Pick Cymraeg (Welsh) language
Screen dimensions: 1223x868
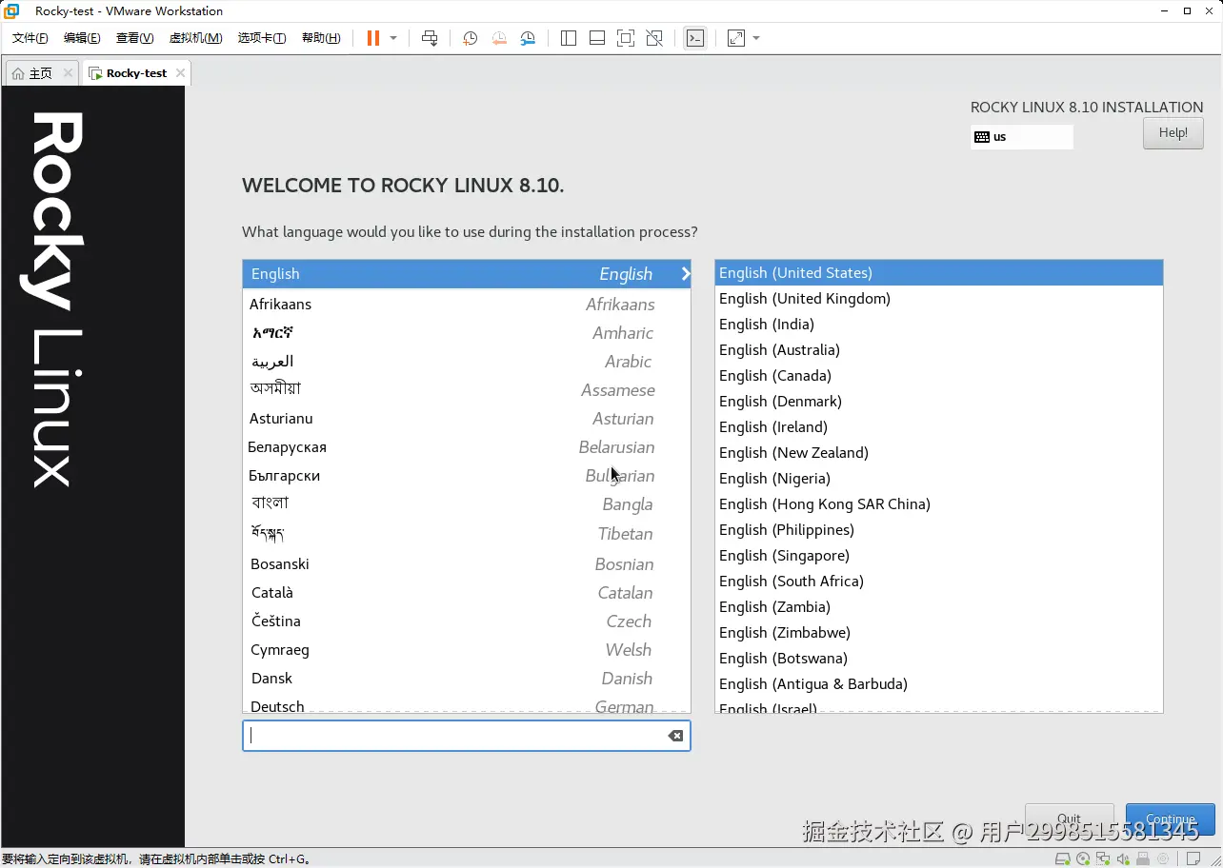[467, 650]
